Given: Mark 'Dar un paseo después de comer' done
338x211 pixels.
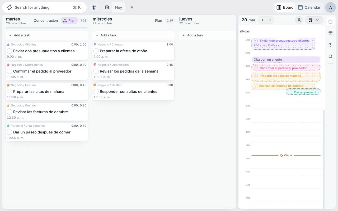Looking at the screenshot, I should (10, 132).
